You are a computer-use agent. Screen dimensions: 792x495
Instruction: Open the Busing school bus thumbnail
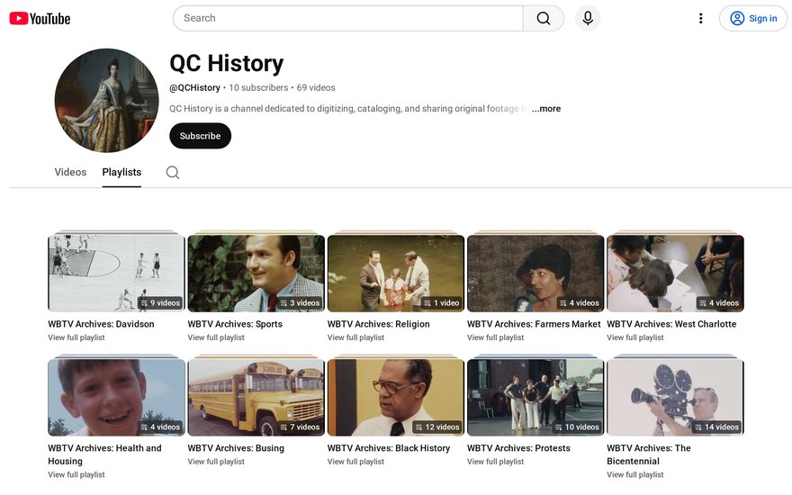(x=256, y=397)
